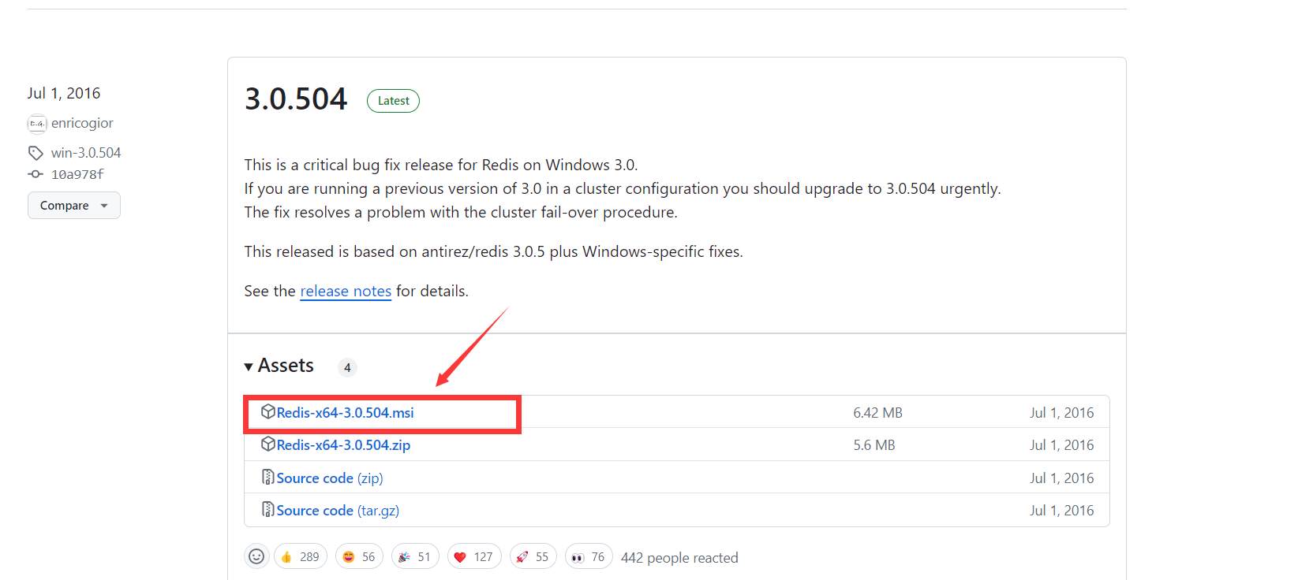Click the package icon for Redis-x64-3.0.504.msi

coord(268,412)
